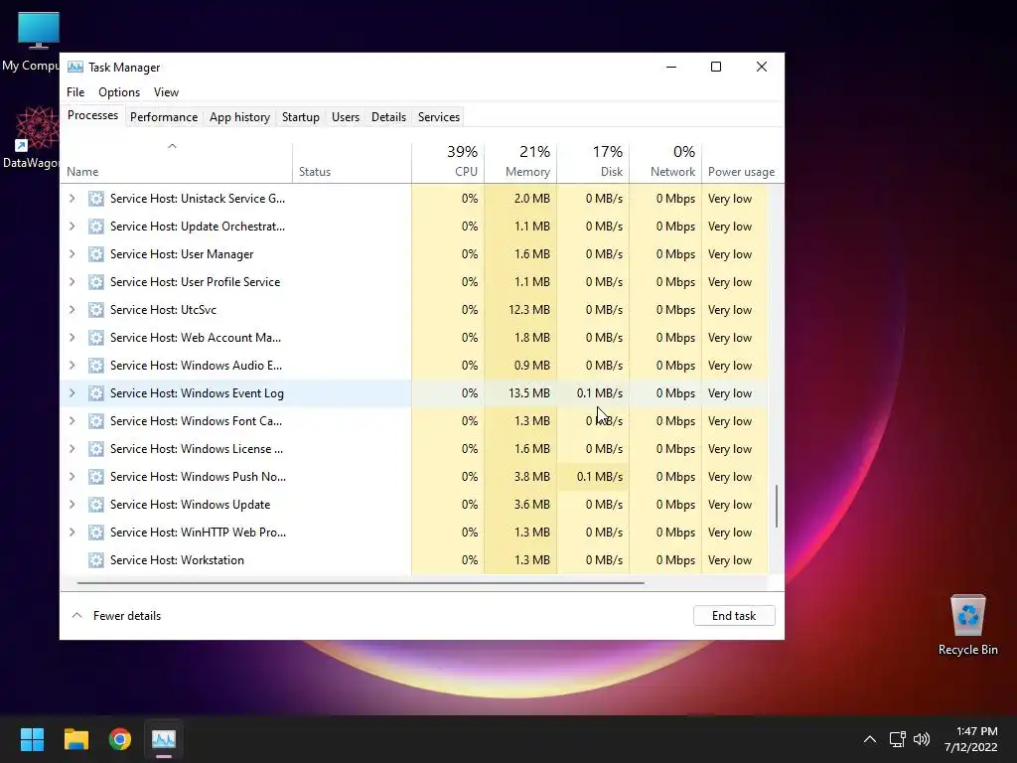Click the gear icon of Service Host: Windows Update
Screen dimensions: 1017x763
(x=96, y=504)
